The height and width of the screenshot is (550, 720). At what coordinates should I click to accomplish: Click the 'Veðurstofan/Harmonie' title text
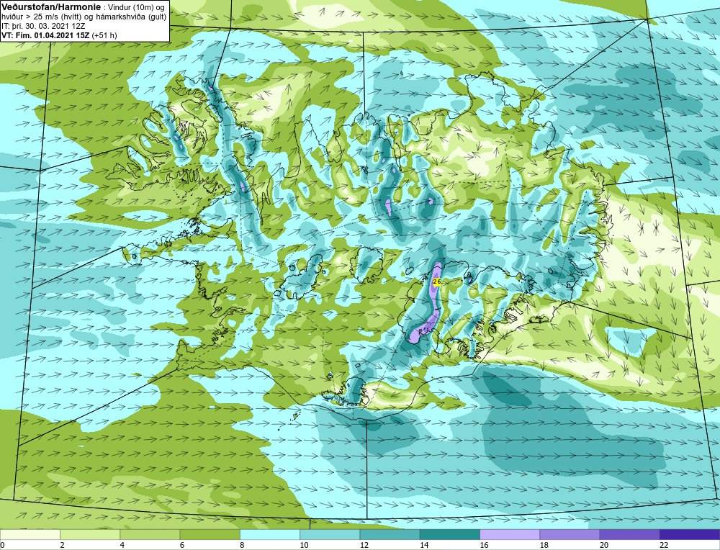click(50, 7)
